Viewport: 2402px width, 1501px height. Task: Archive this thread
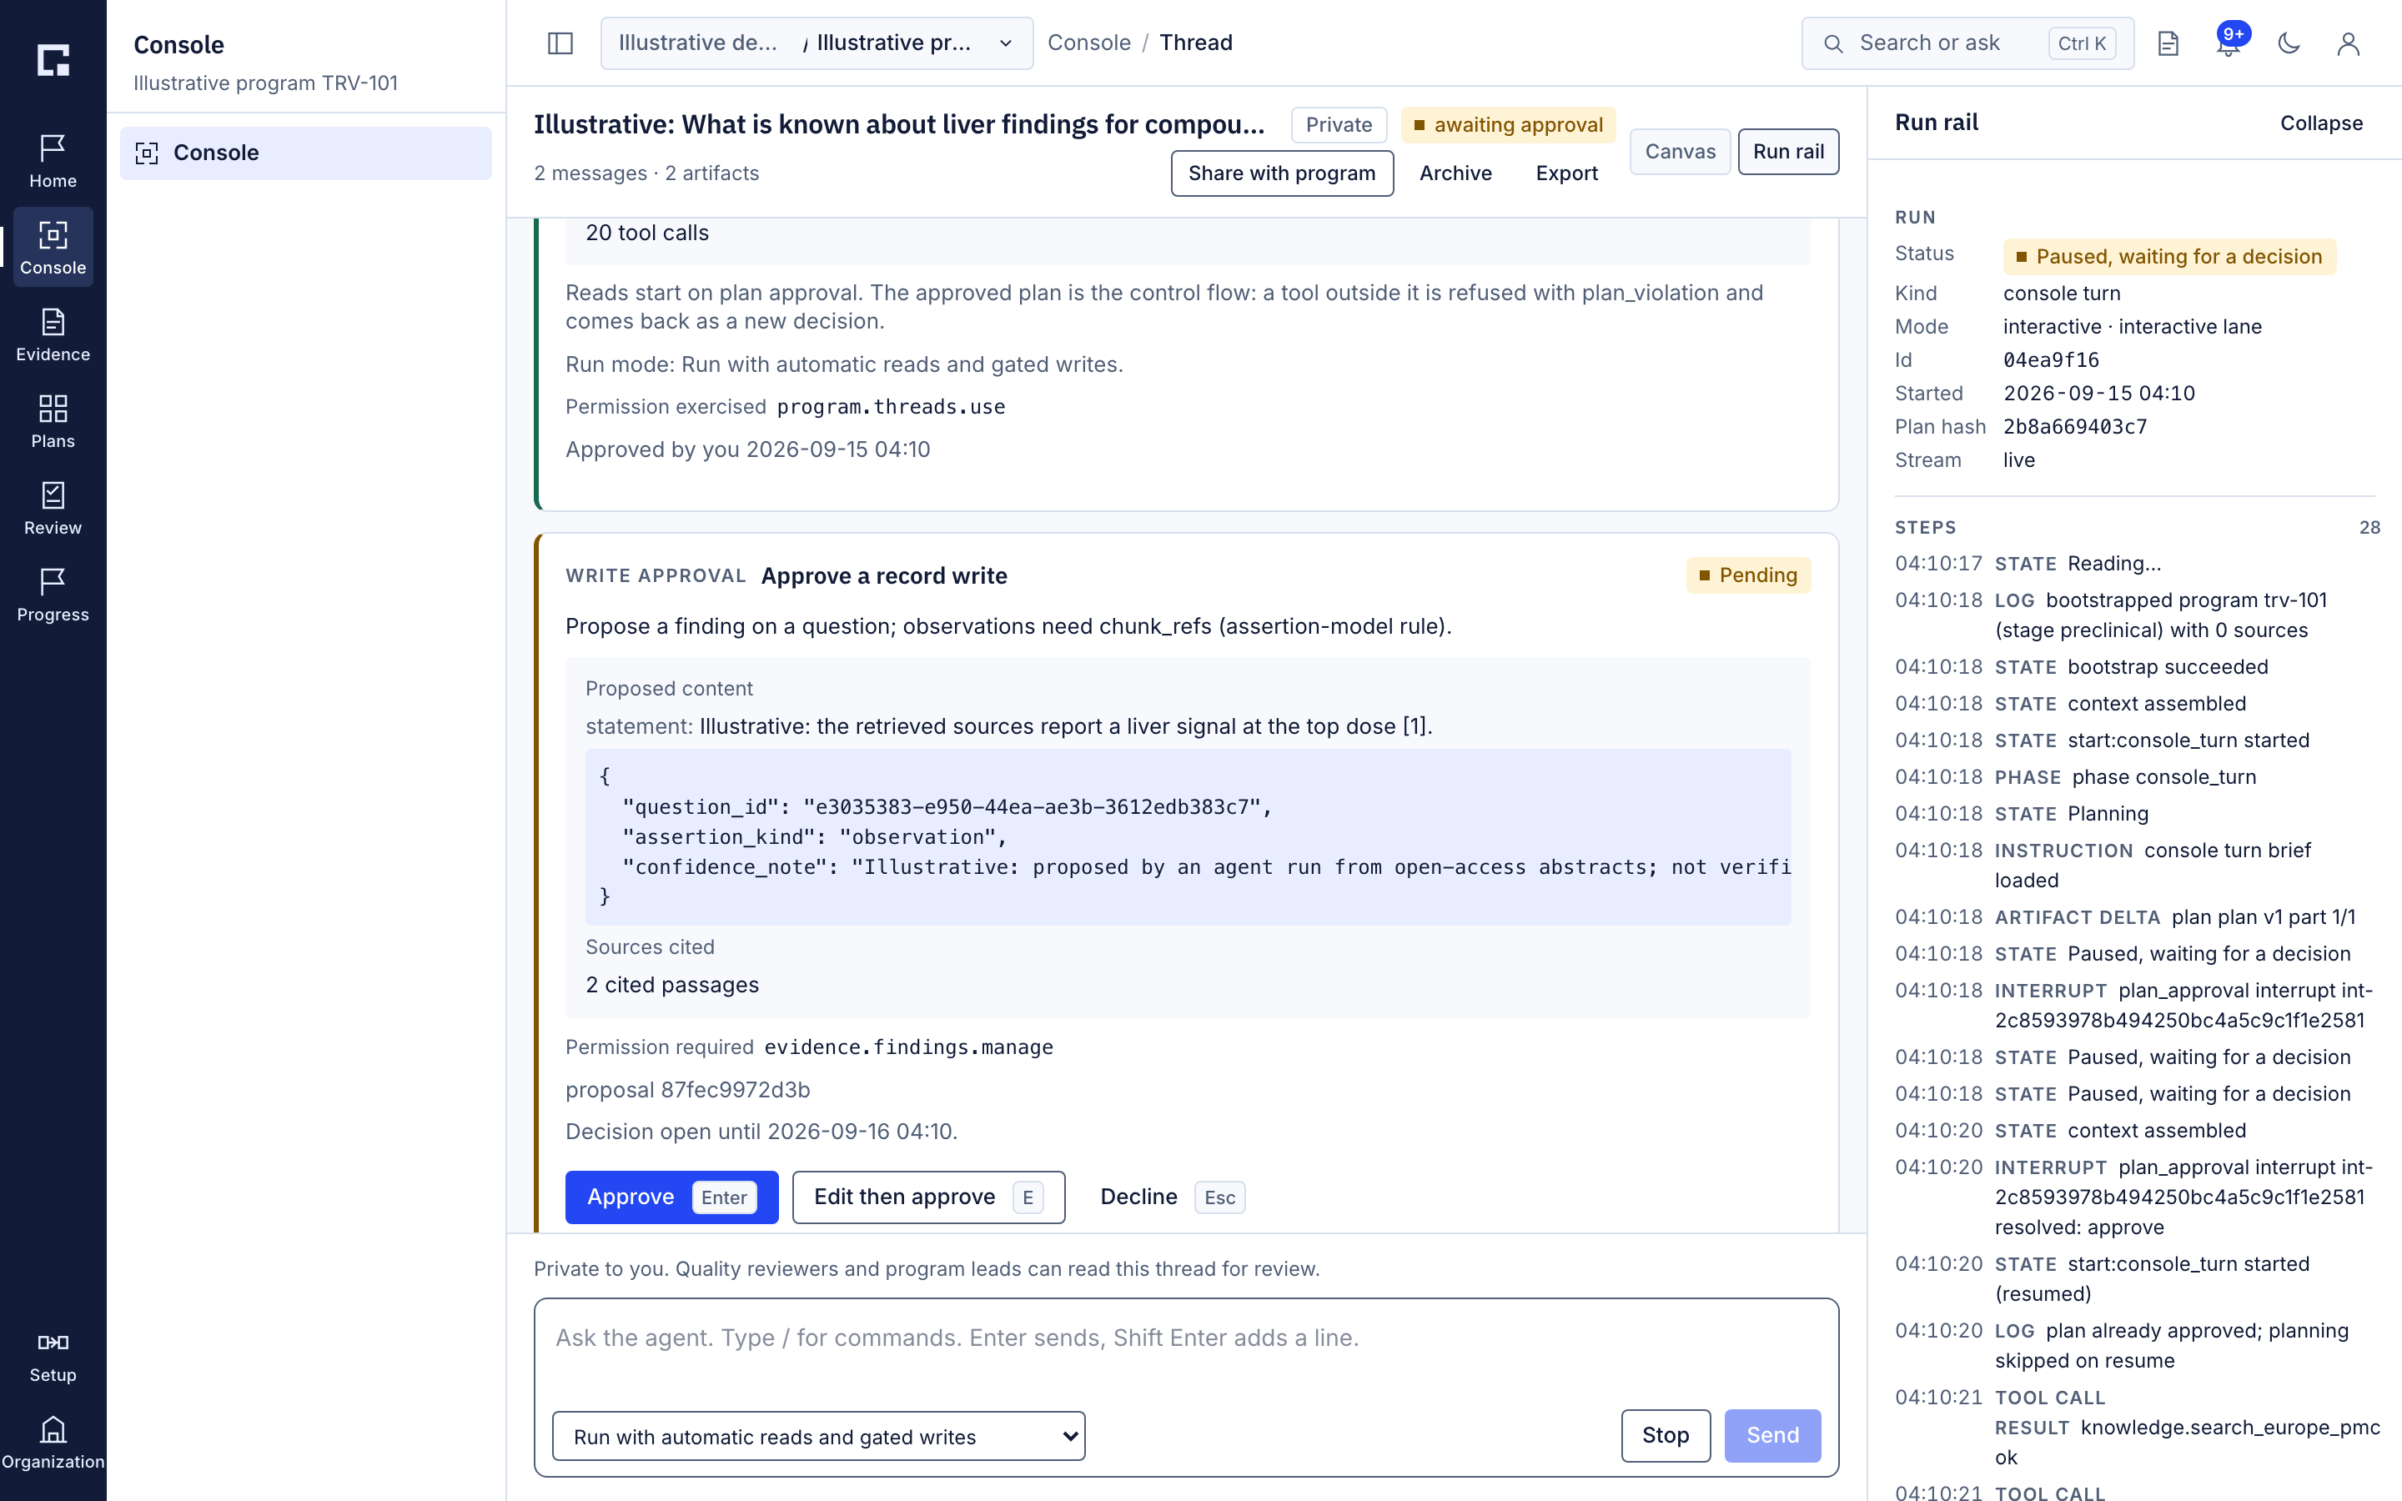[x=1455, y=173]
